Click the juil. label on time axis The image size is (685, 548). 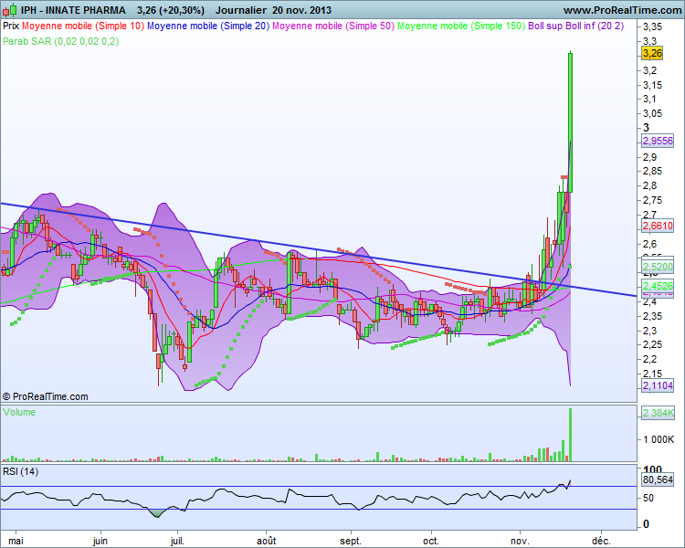tap(177, 541)
